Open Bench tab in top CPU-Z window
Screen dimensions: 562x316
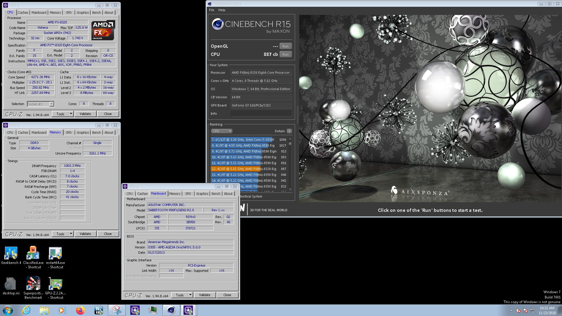click(x=96, y=13)
